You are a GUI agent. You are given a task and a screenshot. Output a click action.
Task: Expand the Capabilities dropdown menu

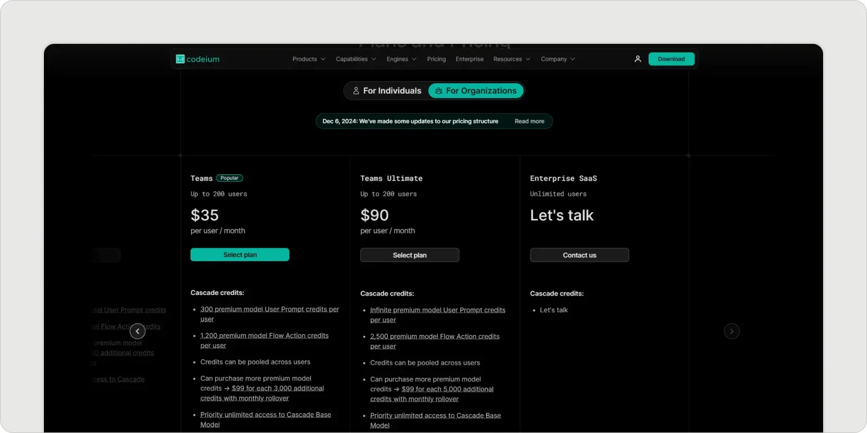pos(355,59)
